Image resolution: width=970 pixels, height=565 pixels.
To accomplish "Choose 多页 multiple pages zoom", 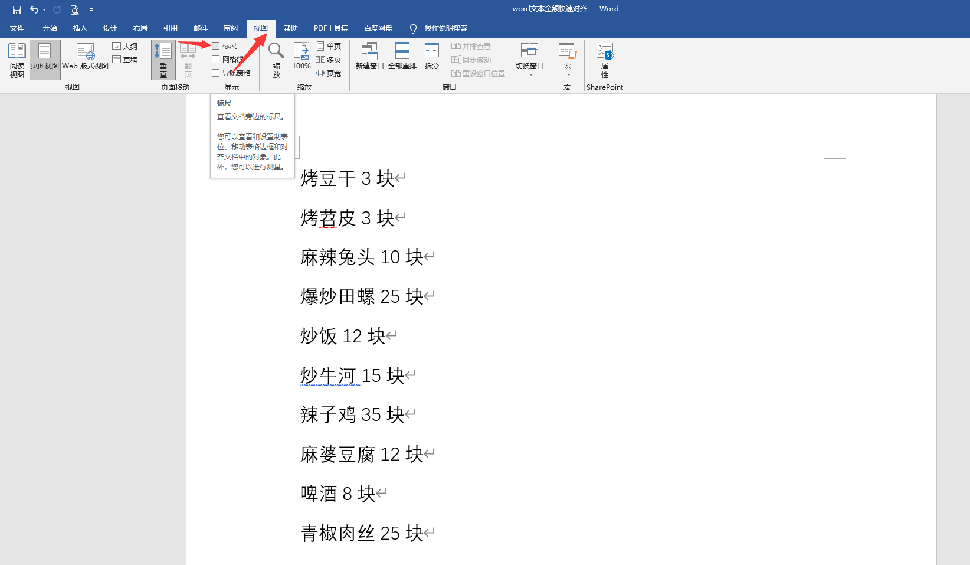I will pyautogui.click(x=329, y=60).
